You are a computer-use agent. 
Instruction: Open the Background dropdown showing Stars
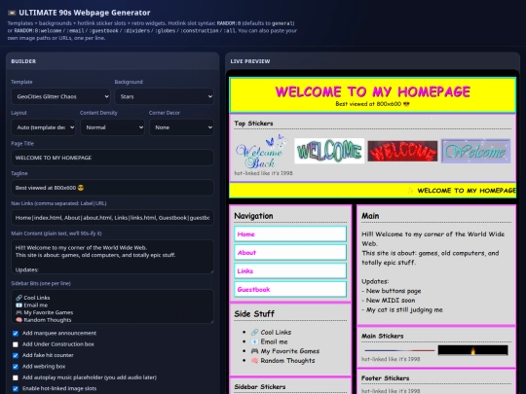point(164,96)
